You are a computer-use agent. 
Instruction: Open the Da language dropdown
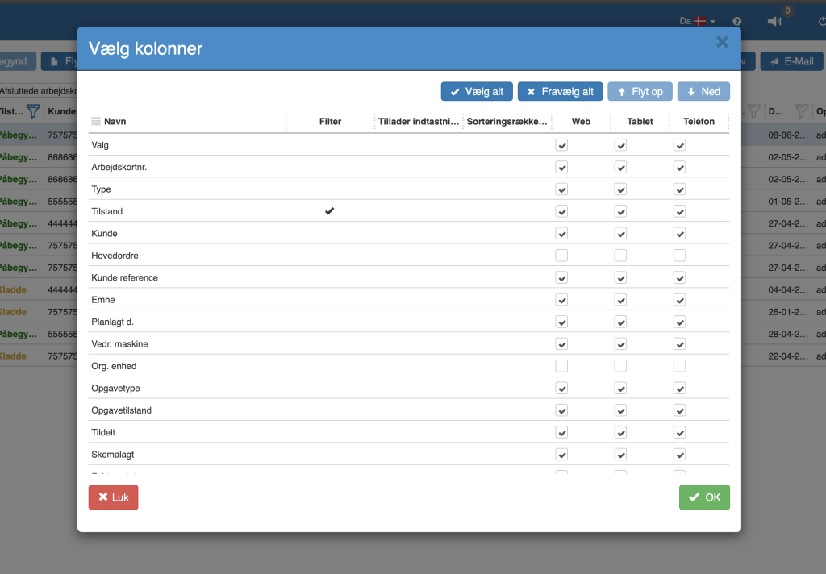click(x=698, y=21)
